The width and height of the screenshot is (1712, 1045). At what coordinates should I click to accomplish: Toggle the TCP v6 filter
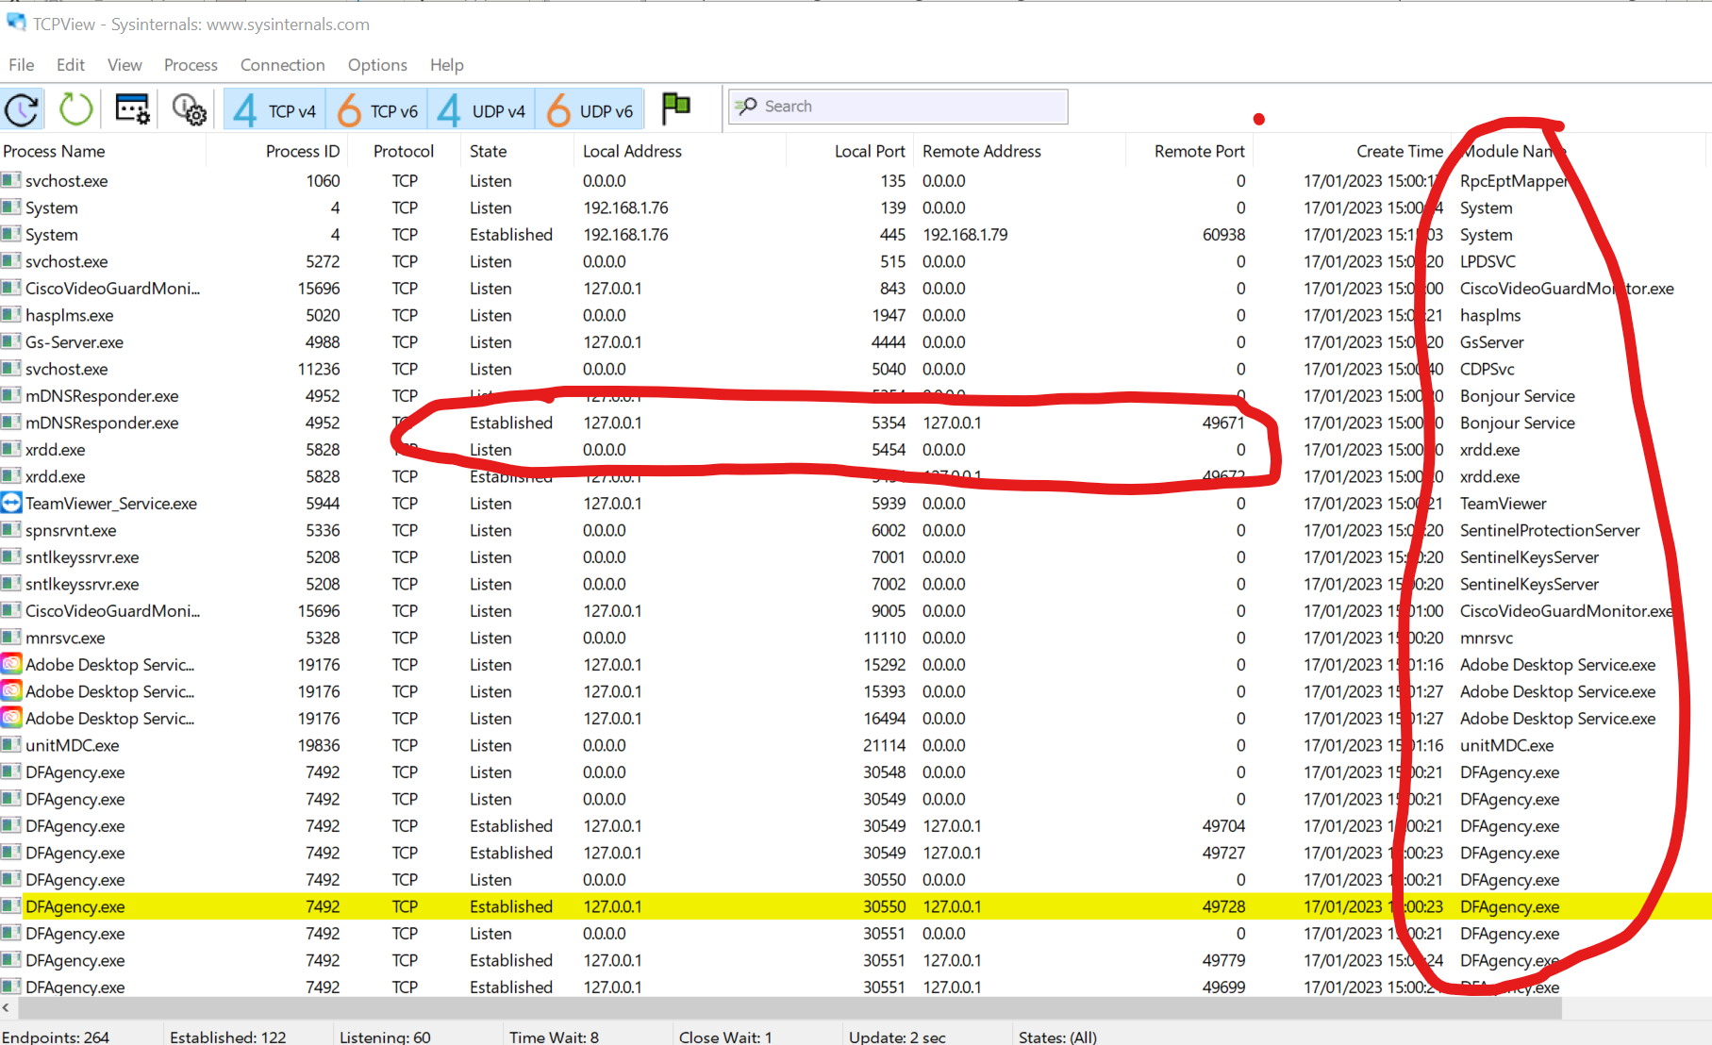(x=377, y=110)
